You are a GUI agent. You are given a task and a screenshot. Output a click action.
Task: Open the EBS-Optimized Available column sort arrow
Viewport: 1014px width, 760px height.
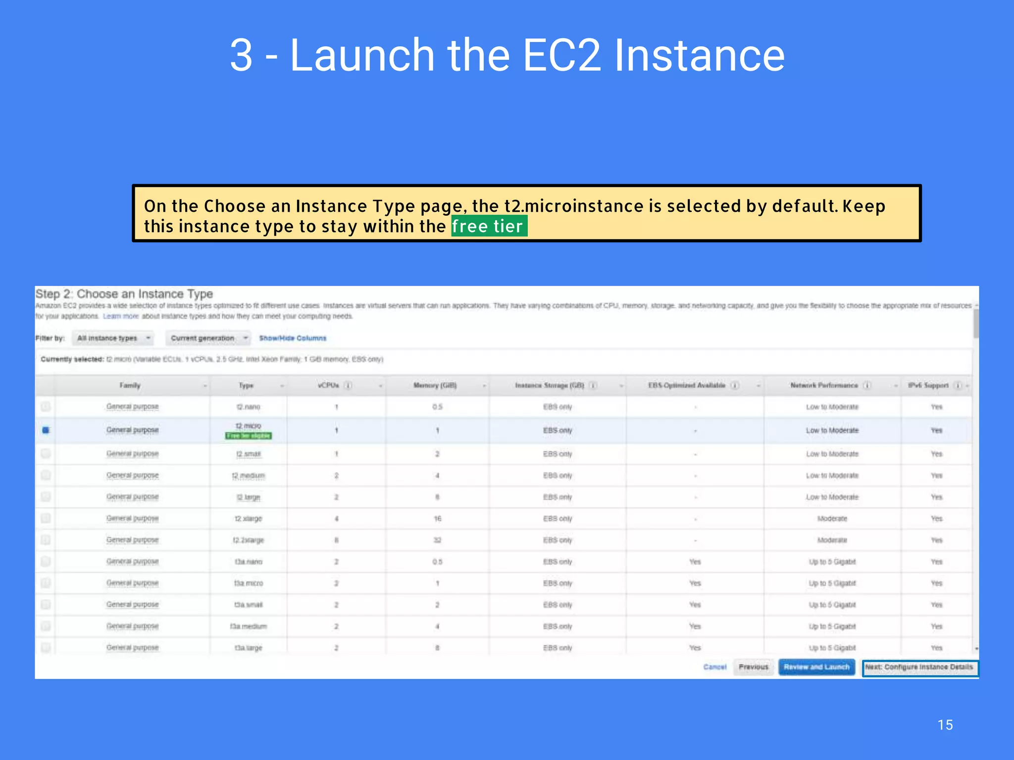point(759,386)
